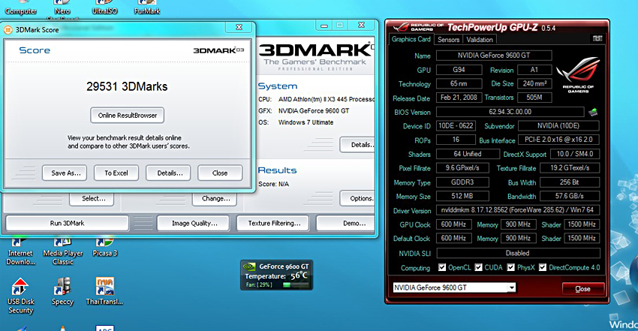Click the 3DMark Score window title icon

pyautogui.click(x=8, y=30)
